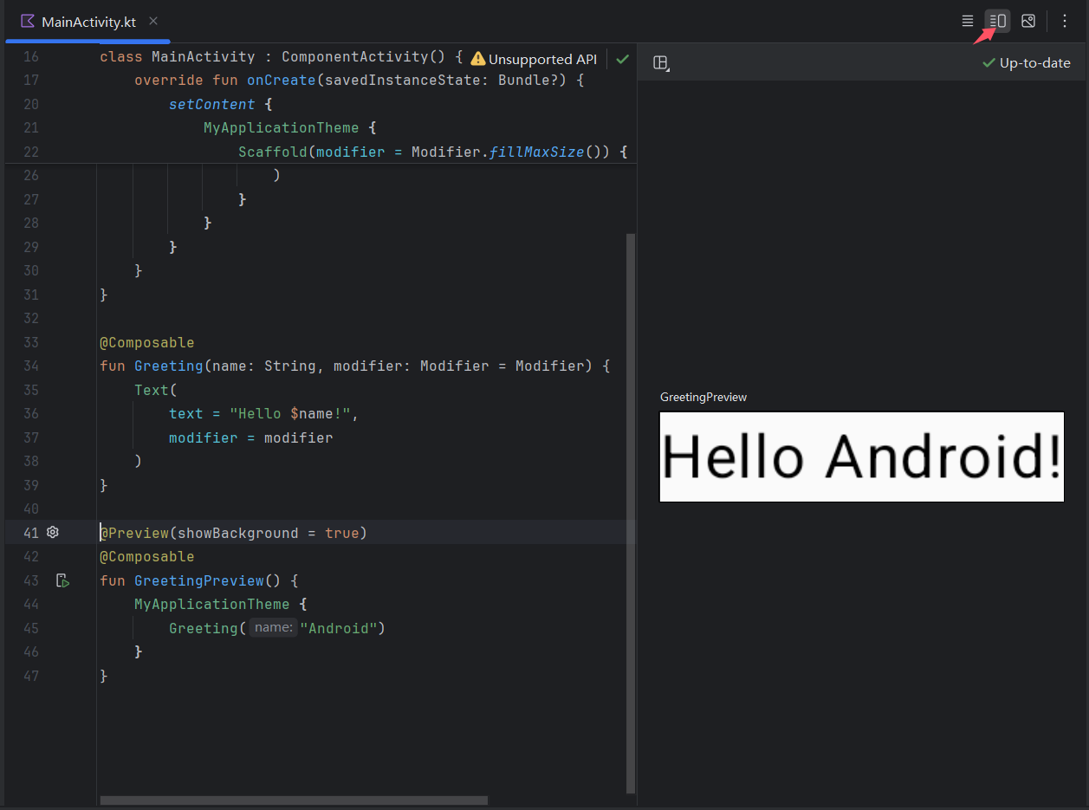This screenshot has height=810, width=1089.
Task: Click class MainActivity sticky line
Action: pyautogui.click(x=178, y=57)
